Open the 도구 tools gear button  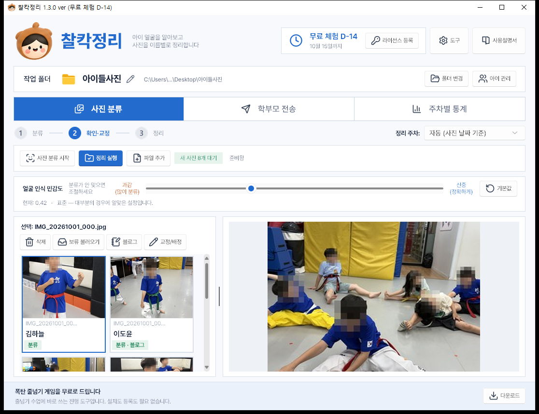pos(449,40)
